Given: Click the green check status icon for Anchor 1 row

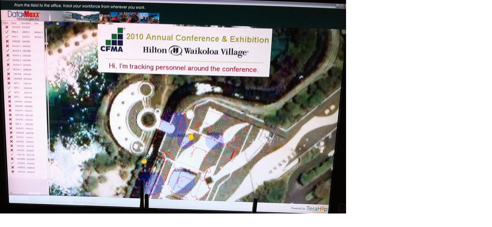Looking at the screenshot, I should click(8, 69).
